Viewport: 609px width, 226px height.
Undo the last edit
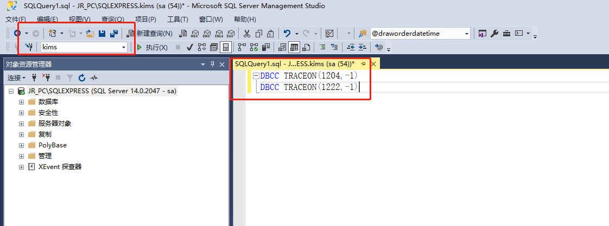[x=287, y=34]
